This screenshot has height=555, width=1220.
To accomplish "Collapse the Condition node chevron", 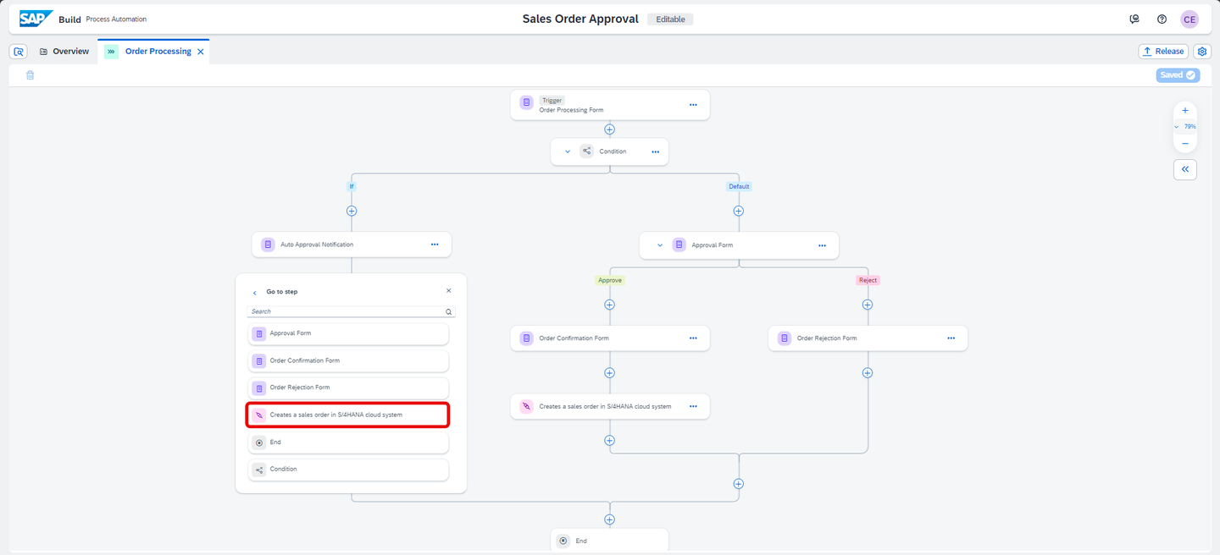I will pyautogui.click(x=568, y=151).
